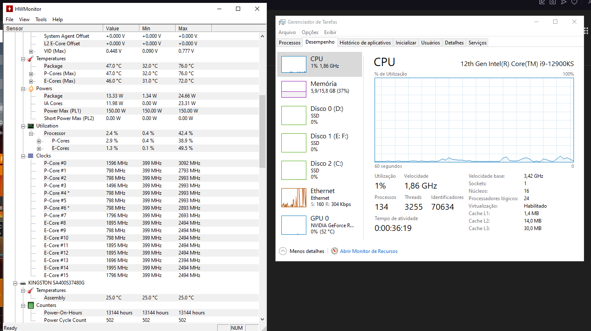Open the View menu in HWMonitor
The image size is (591, 331).
(x=24, y=20)
